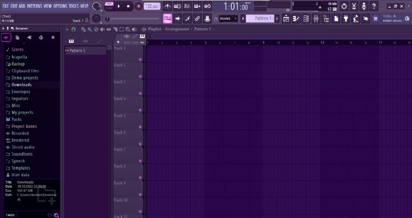Click the Record button
The image size is (412, 218).
pos(139,6)
